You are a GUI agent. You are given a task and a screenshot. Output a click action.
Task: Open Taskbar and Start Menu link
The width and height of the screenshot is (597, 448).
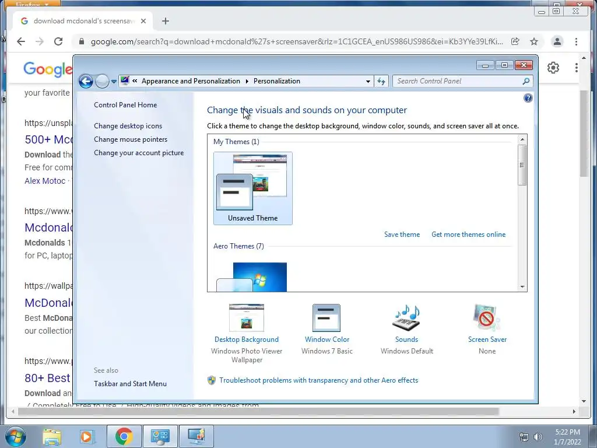130,384
